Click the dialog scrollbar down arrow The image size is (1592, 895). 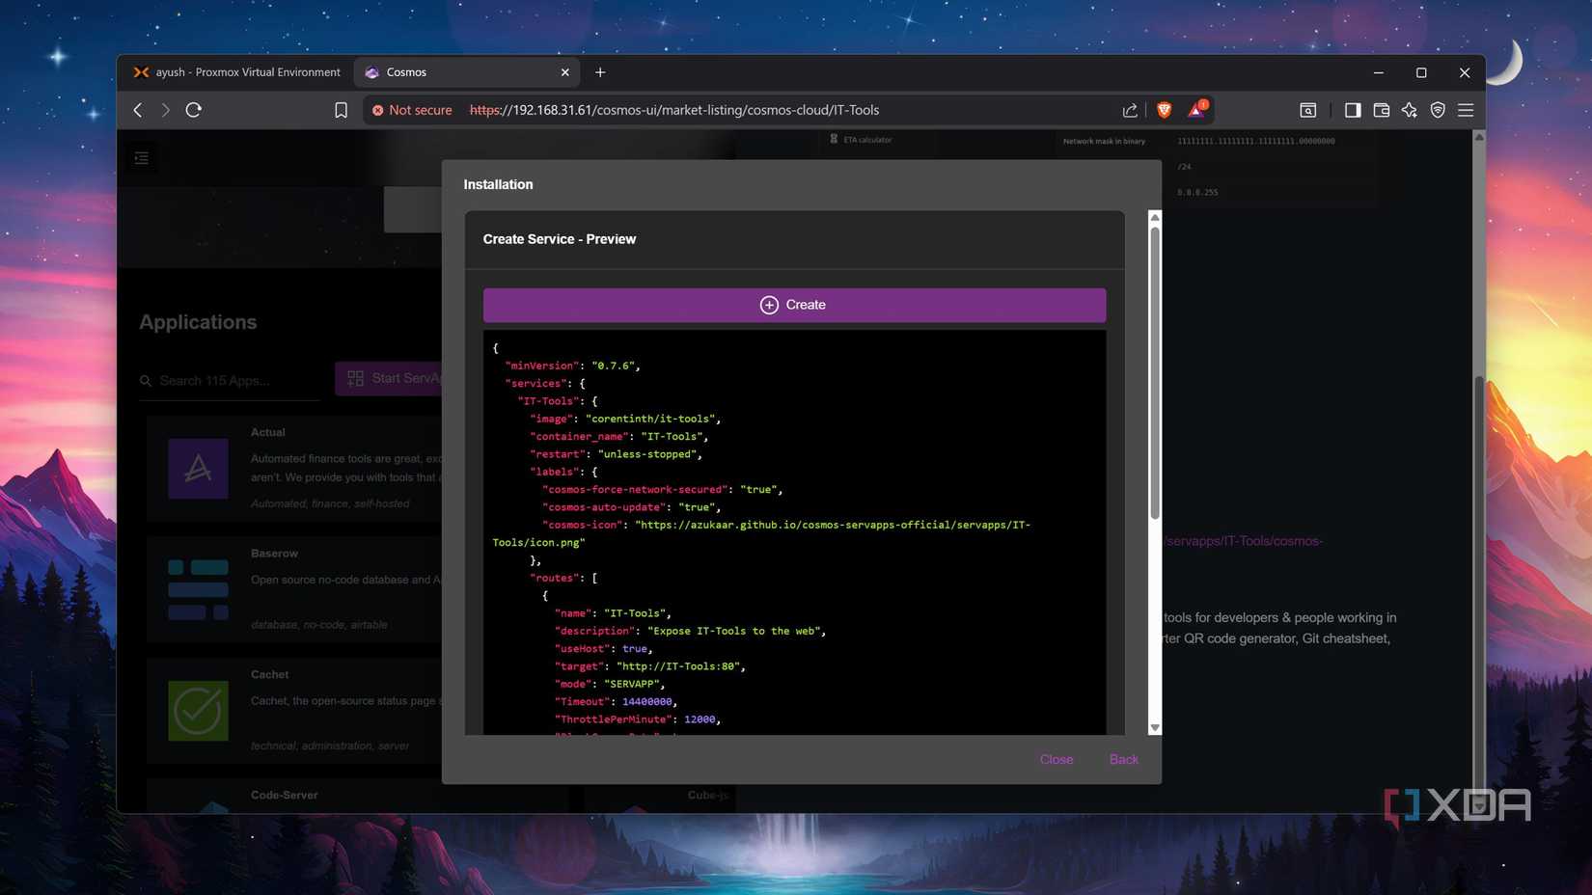(x=1155, y=728)
